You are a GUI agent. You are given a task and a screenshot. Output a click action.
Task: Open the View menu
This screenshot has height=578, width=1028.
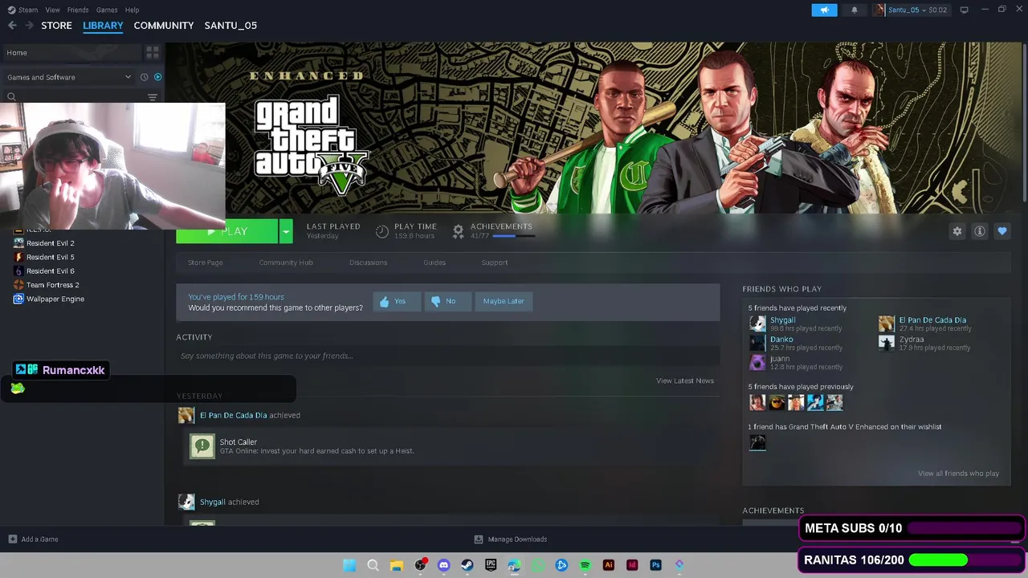53,10
